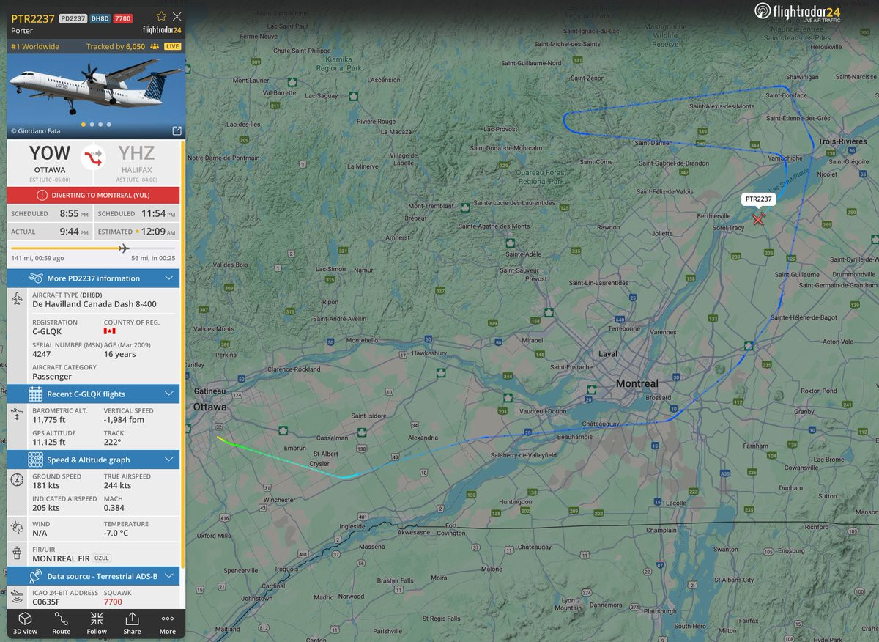Click the satellite dish data source icon

(35, 576)
